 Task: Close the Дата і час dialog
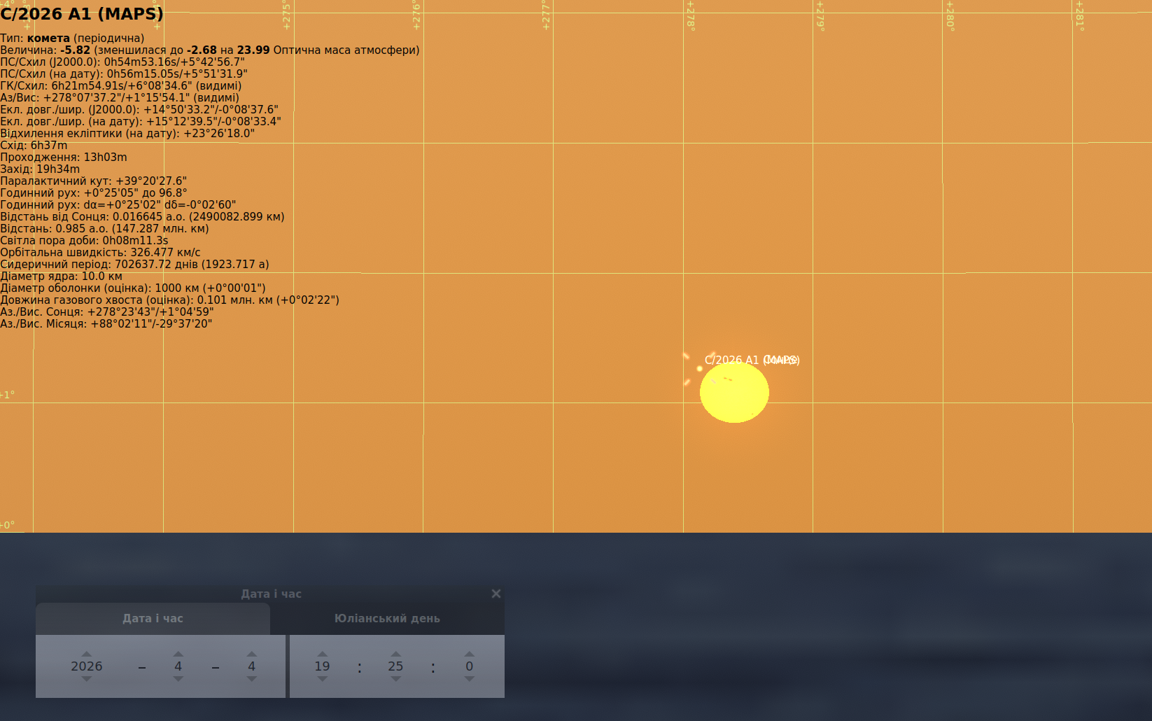496,594
